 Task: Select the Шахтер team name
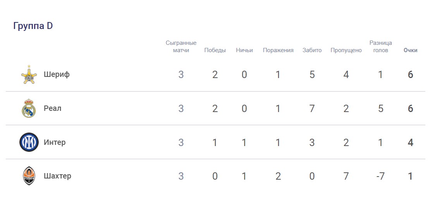[x=57, y=176]
